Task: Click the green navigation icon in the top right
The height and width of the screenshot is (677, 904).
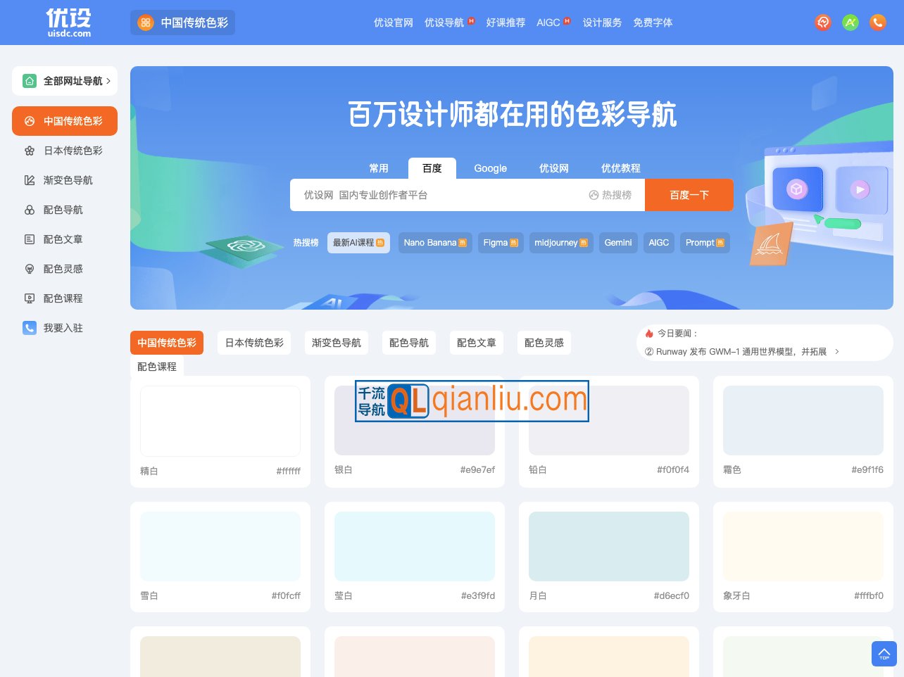Action: click(850, 23)
